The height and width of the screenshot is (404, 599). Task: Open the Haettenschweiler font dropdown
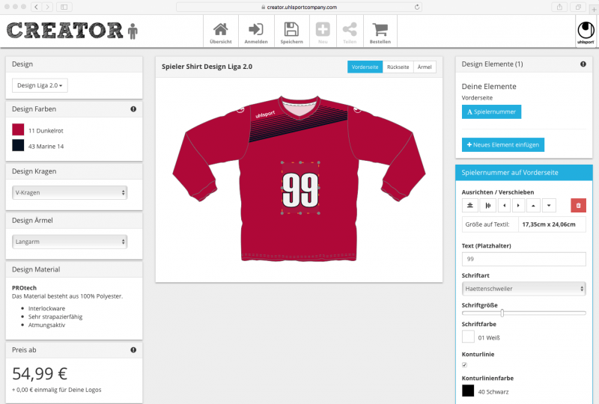pyautogui.click(x=523, y=289)
